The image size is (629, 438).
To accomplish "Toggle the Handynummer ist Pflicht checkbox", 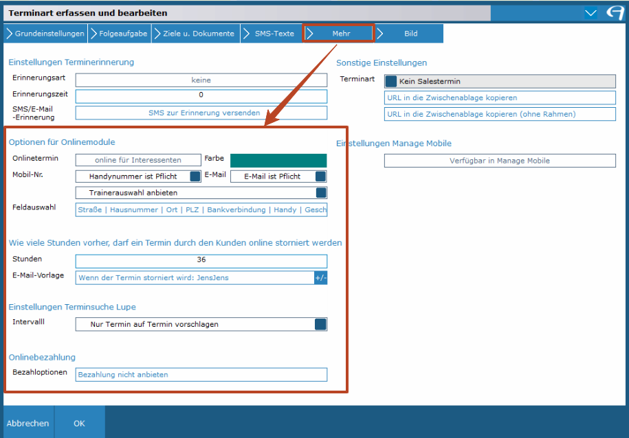I will pyautogui.click(x=195, y=176).
